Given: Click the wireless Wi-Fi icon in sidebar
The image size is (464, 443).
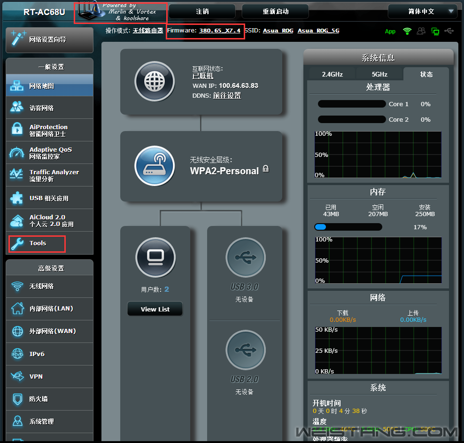Looking at the screenshot, I should click(17, 286).
